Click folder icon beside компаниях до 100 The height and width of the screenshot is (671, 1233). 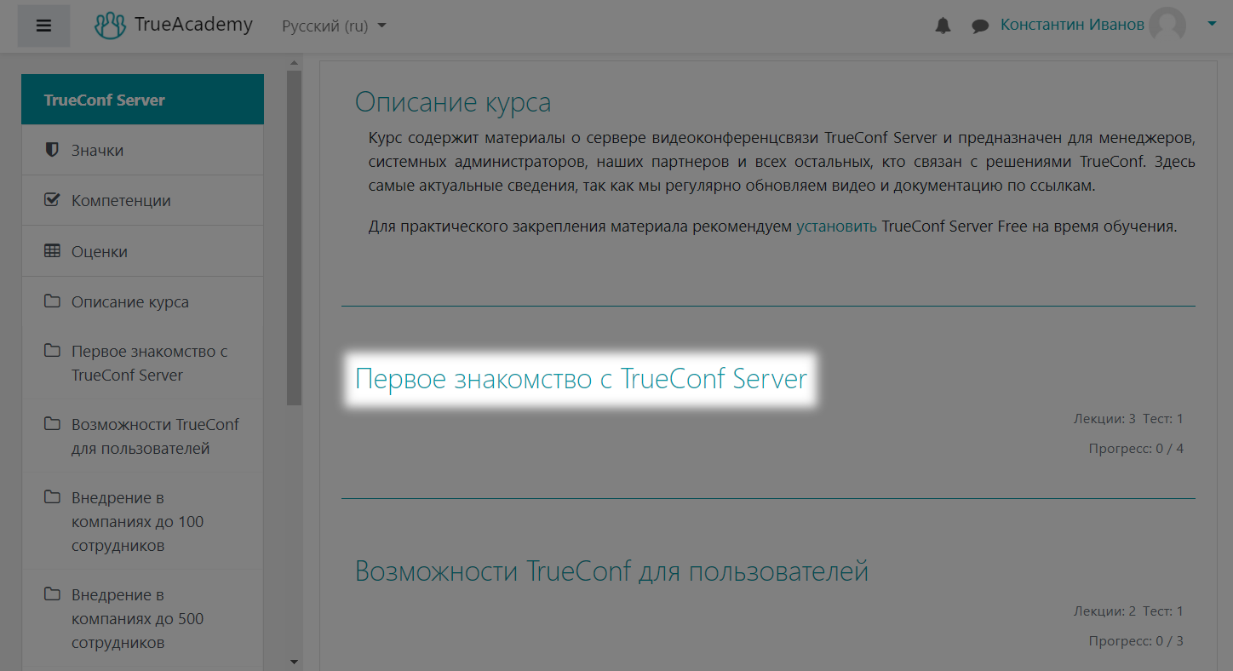pos(52,497)
